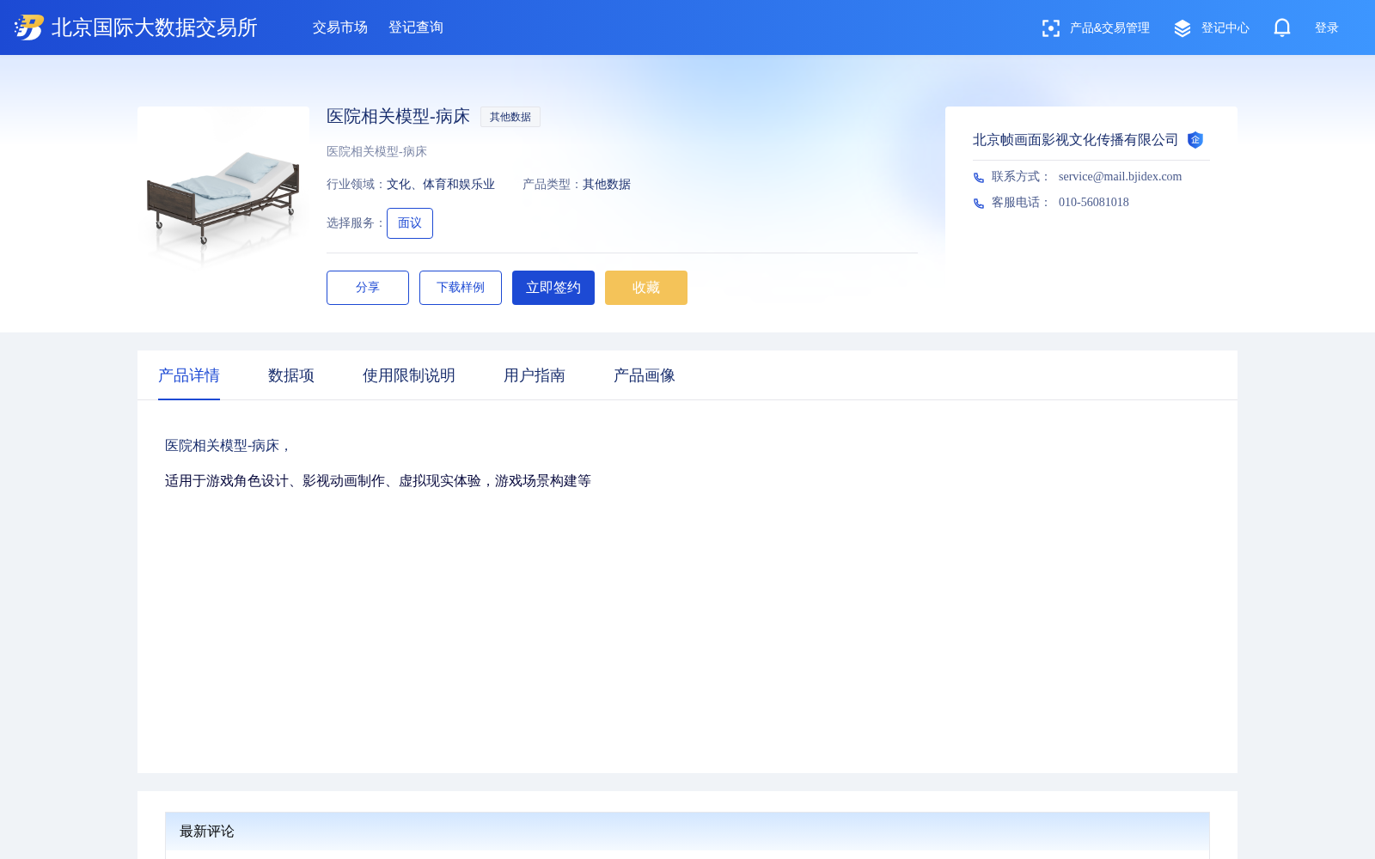Click the Beijing data exchange logo icon
The image size is (1375, 859).
click(28, 27)
